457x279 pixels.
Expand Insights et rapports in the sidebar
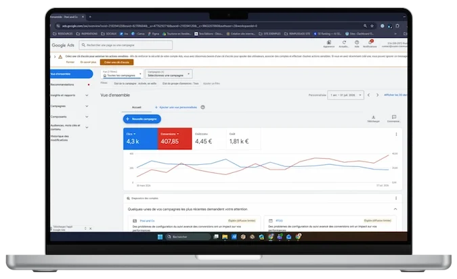(x=87, y=95)
